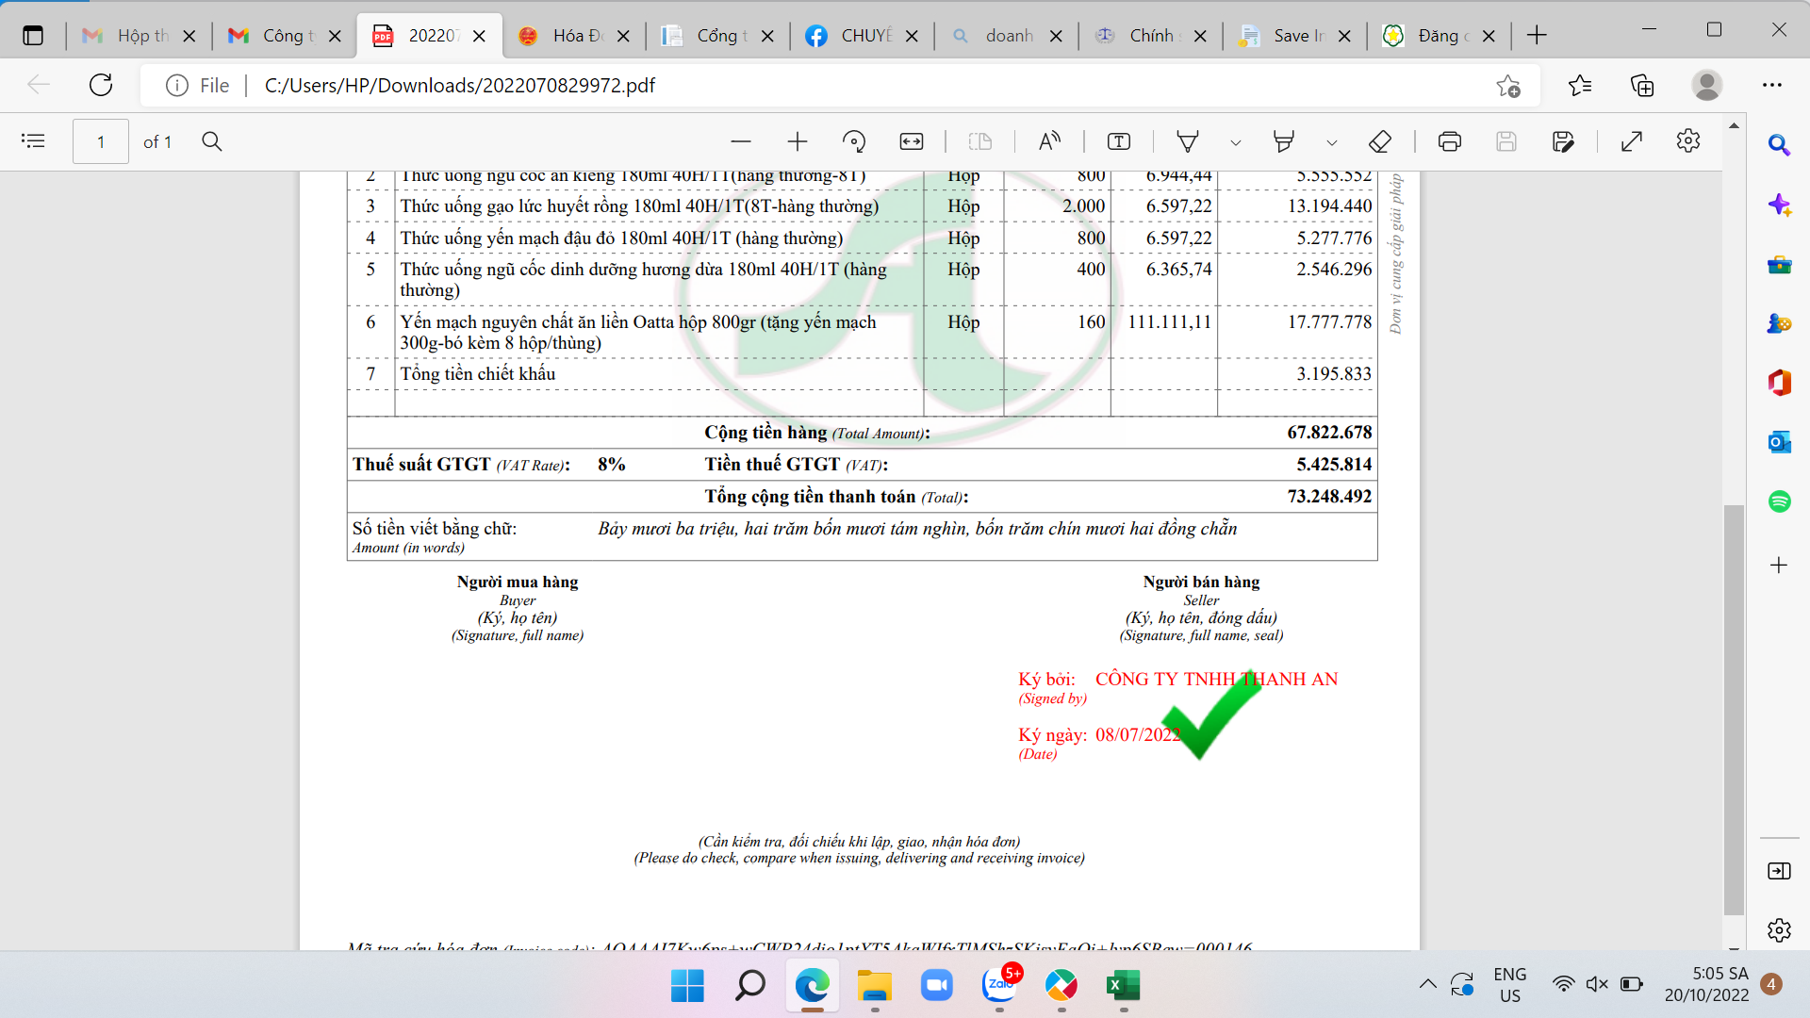Viewport: 1810px width, 1018px height.
Task: Click the Fit to width icon
Action: point(912,141)
